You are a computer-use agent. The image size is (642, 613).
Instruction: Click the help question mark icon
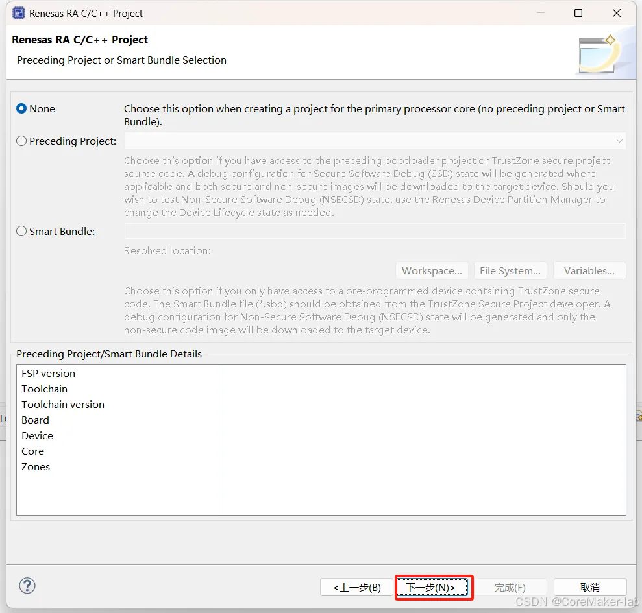(27, 586)
